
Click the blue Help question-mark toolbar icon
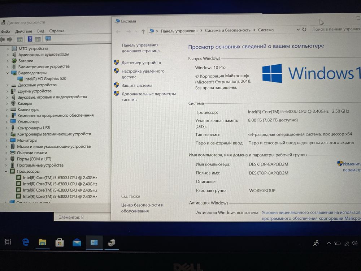coord(30,39)
